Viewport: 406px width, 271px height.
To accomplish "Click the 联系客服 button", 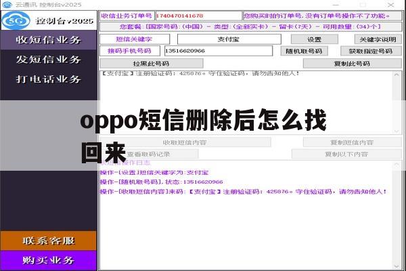I will pos(49,241).
